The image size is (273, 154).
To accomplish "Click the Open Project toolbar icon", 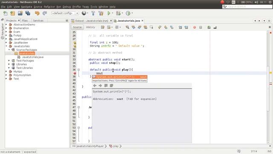I will (20, 13).
